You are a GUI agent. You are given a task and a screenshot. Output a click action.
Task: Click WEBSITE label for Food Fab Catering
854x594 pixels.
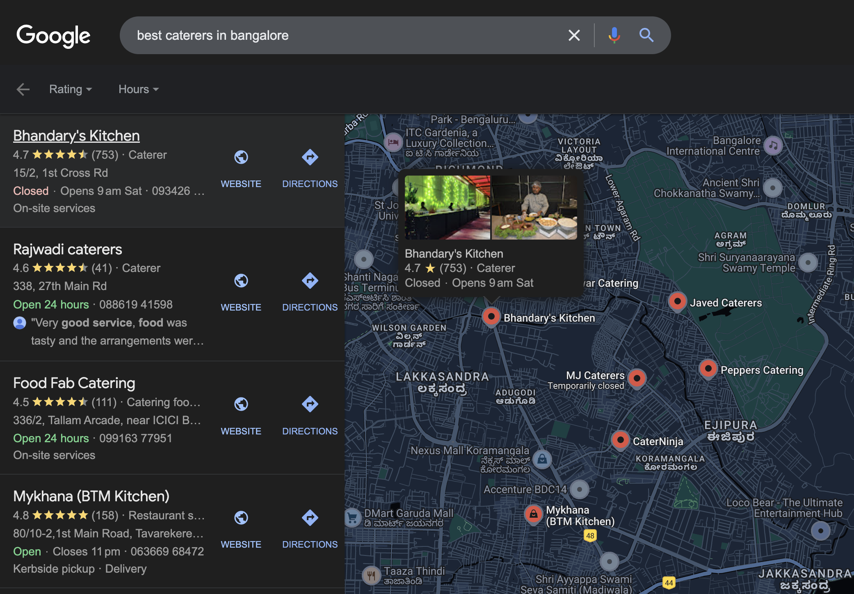pos(241,431)
